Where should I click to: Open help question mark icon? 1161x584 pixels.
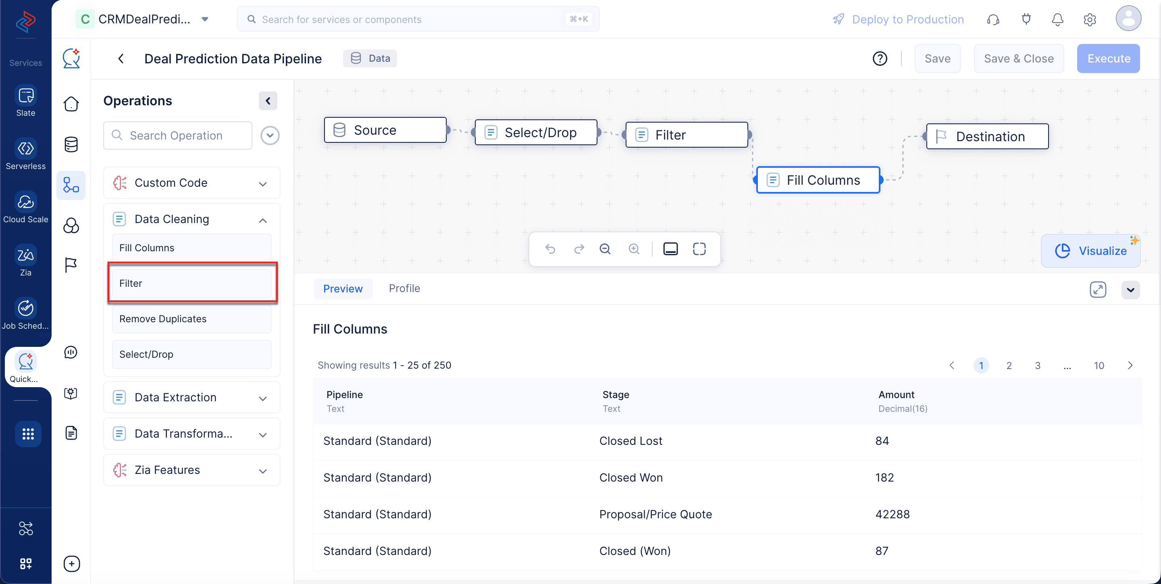[x=880, y=58]
